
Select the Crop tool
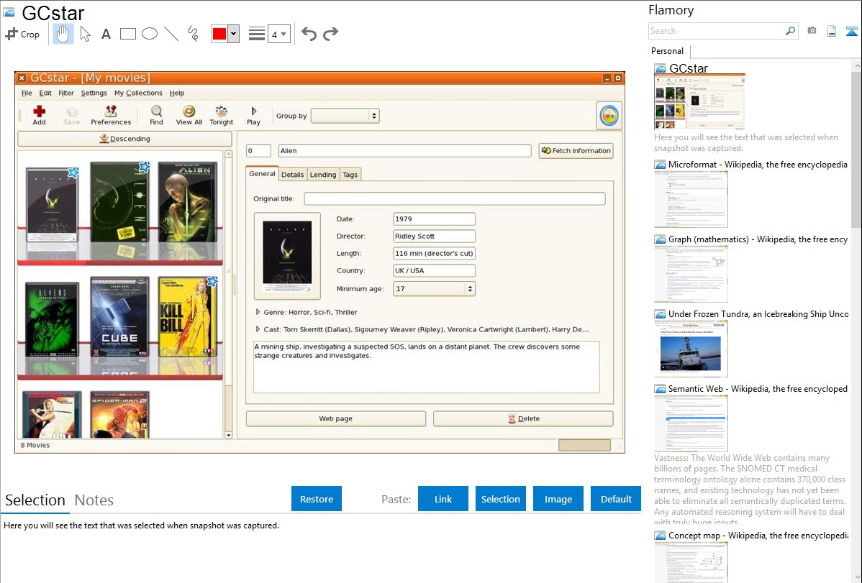click(22, 34)
